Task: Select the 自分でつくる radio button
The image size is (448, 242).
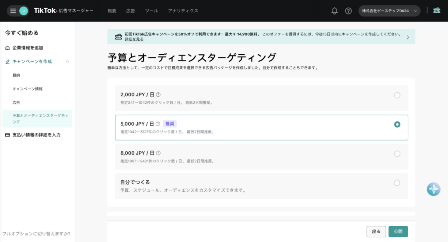Action: coord(397,183)
